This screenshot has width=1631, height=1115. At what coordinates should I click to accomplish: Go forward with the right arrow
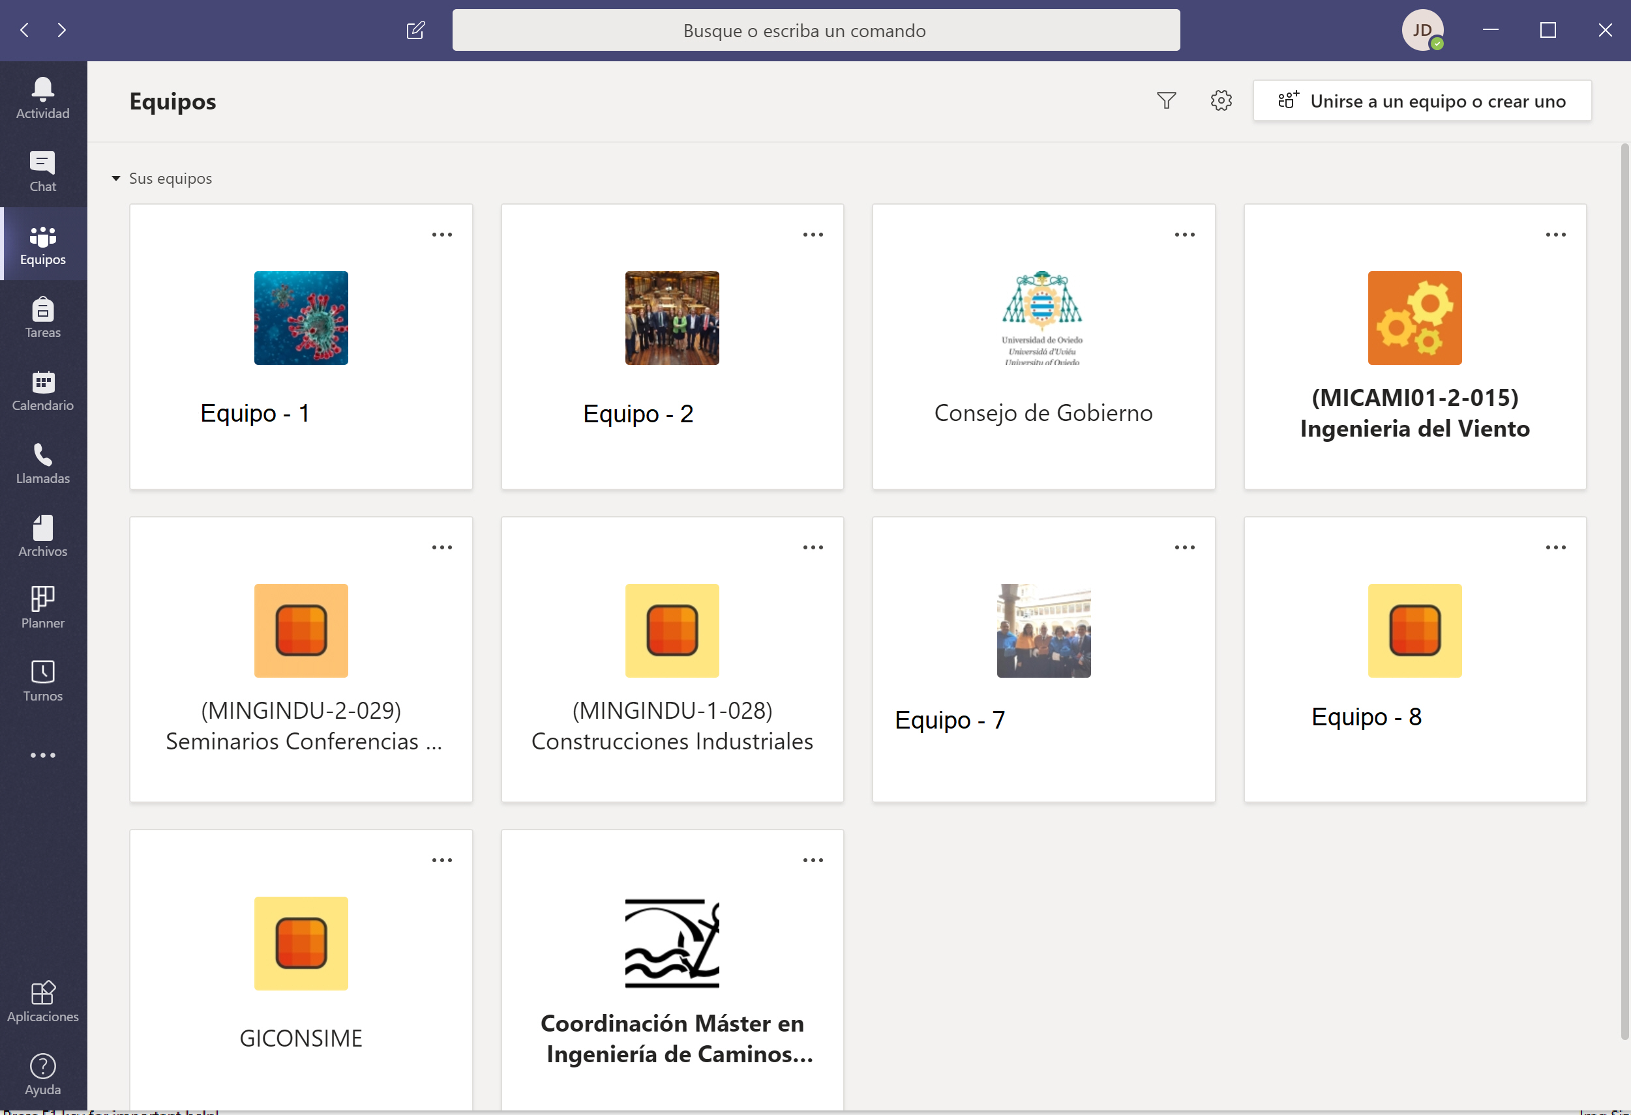click(x=62, y=29)
